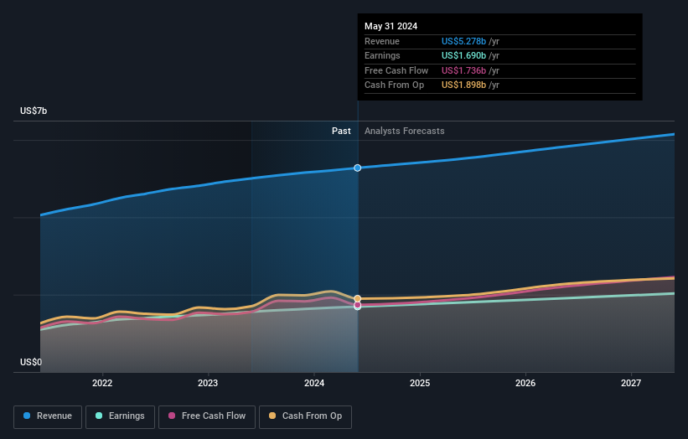Click the US$1.898b cash from op value
Image resolution: width=688 pixels, height=439 pixels.
click(x=463, y=85)
